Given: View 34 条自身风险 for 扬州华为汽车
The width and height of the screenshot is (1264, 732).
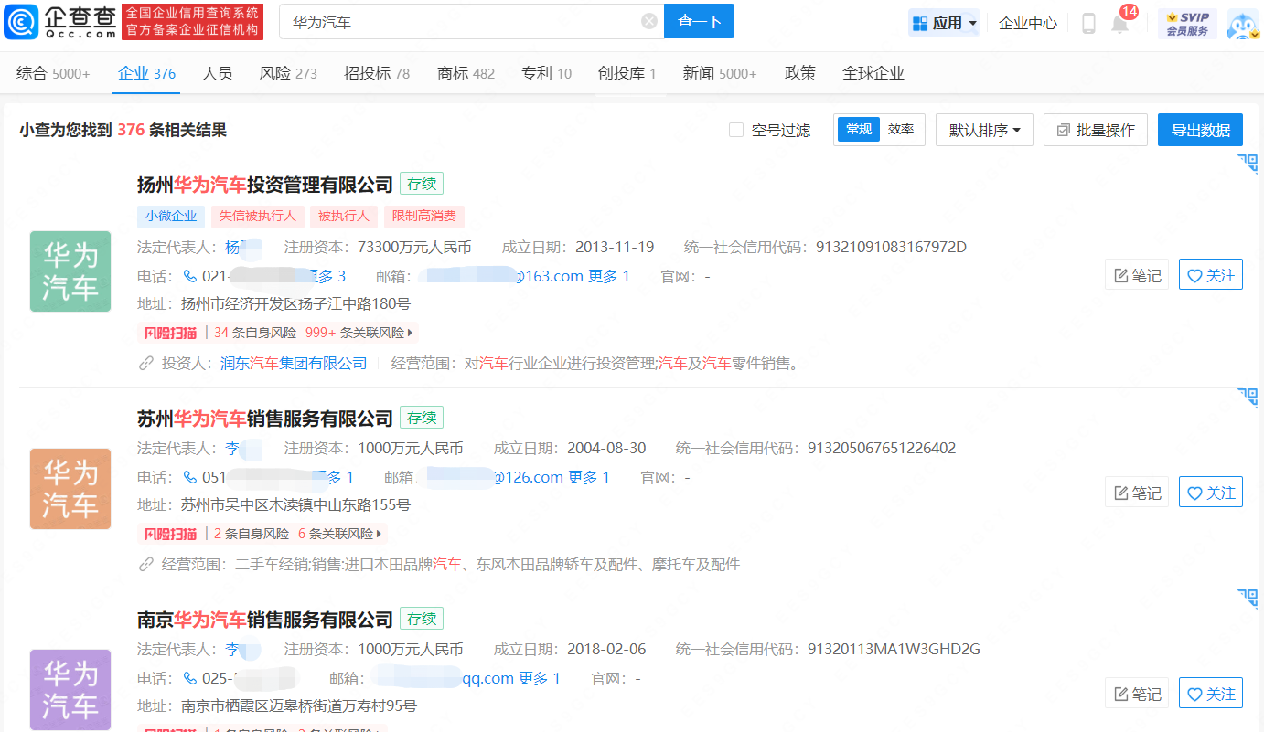Looking at the screenshot, I should pos(255,333).
